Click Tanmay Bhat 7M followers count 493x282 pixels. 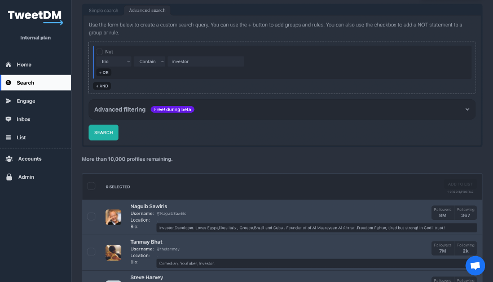(443, 248)
